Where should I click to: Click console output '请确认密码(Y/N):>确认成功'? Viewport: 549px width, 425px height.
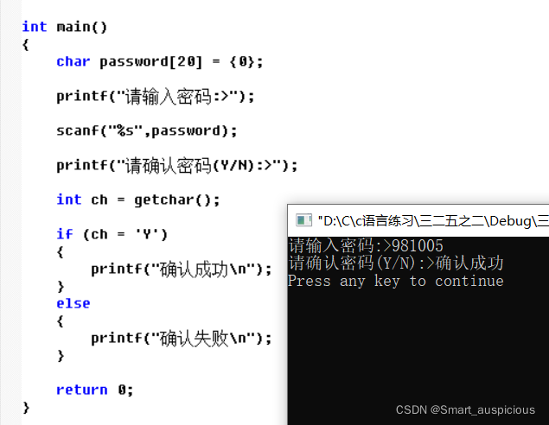point(396,263)
